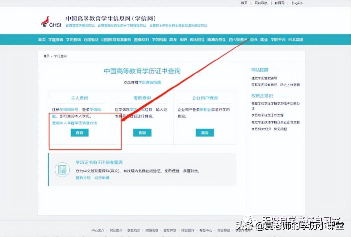Select 学历查询 in the navigation bar

click(73, 40)
